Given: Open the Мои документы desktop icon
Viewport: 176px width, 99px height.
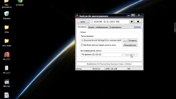Looking at the screenshot, I should coord(7,1).
